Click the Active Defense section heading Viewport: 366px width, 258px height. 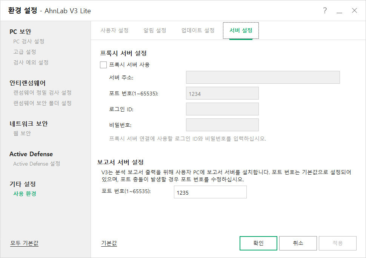(x=31, y=154)
